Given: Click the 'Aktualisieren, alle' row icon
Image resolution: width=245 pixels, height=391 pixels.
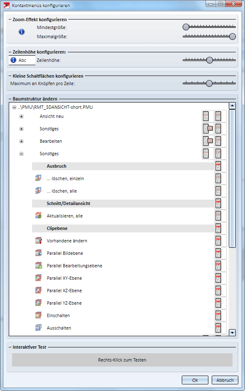Looking at the screenshot, I should coord(38,216).
